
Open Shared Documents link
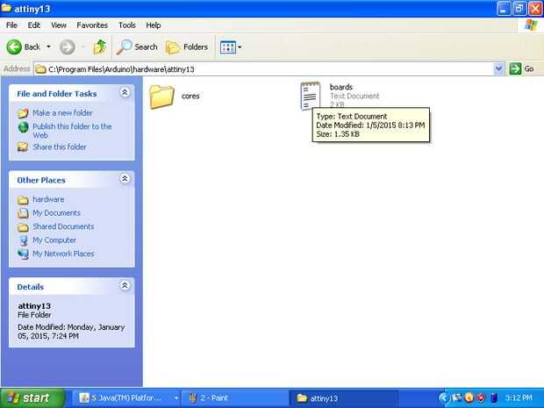[x=63, y=226]
